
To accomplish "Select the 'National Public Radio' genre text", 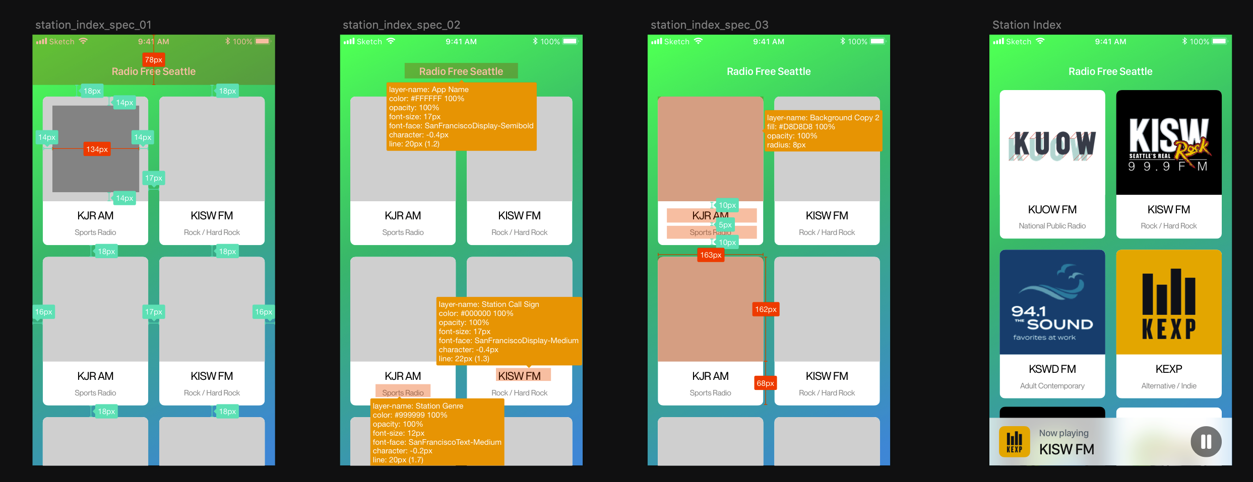I will (1052, 226).
